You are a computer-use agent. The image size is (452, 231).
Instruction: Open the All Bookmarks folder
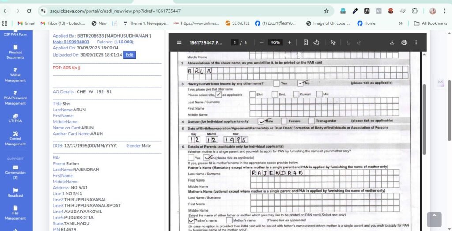click(x=430, y=23)
